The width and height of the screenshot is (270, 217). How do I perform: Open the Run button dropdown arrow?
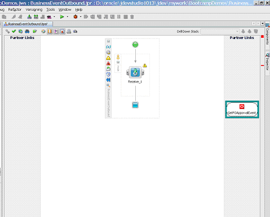[x=68, y=17]
